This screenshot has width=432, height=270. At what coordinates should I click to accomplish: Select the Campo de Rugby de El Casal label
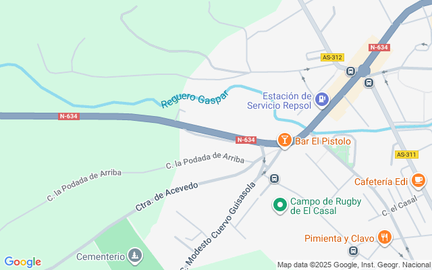pos(325,206)
